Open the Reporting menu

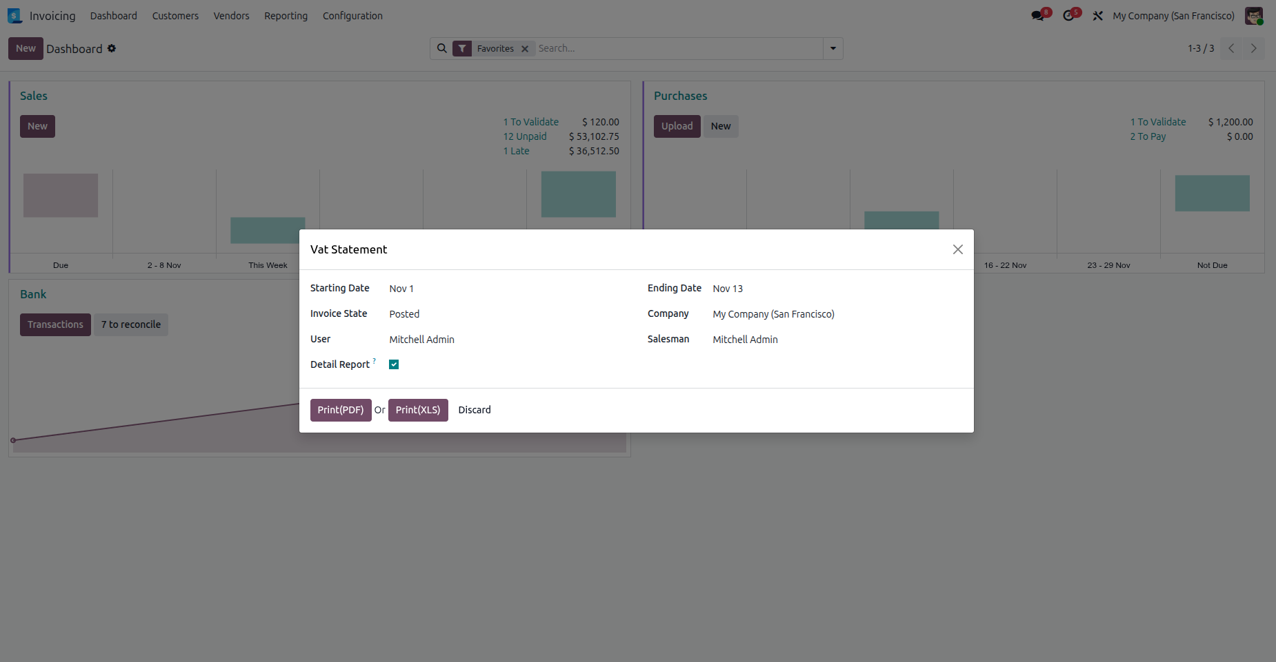point(286,16)
